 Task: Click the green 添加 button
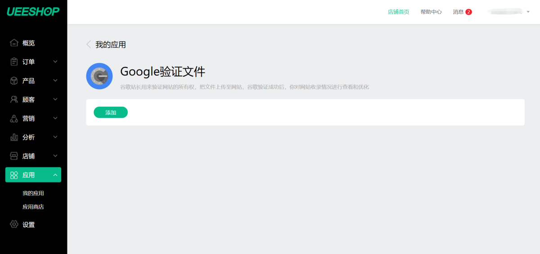(x=111, y=113)
